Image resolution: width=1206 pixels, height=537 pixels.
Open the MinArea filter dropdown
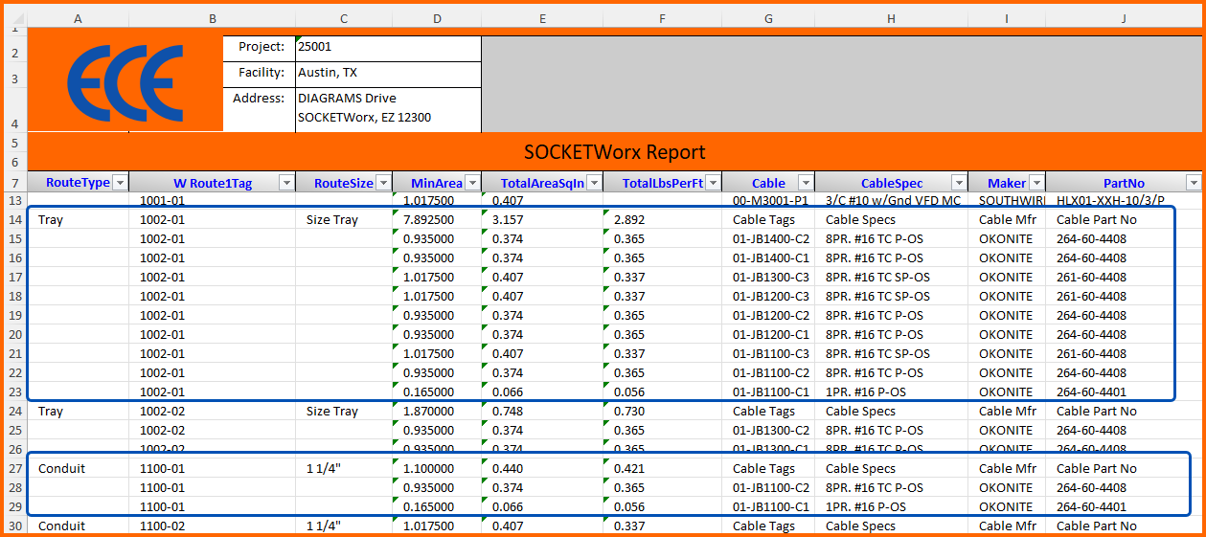click(x=472, y=183)
